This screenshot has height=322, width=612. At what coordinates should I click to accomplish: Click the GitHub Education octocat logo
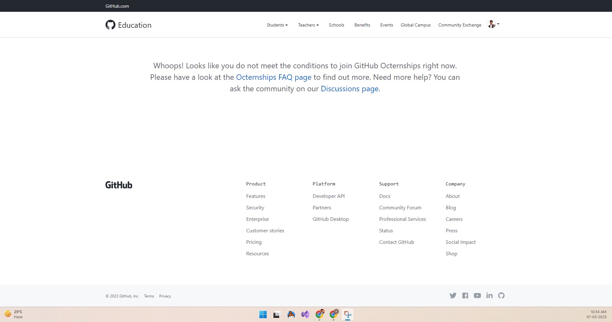(110, 25)
